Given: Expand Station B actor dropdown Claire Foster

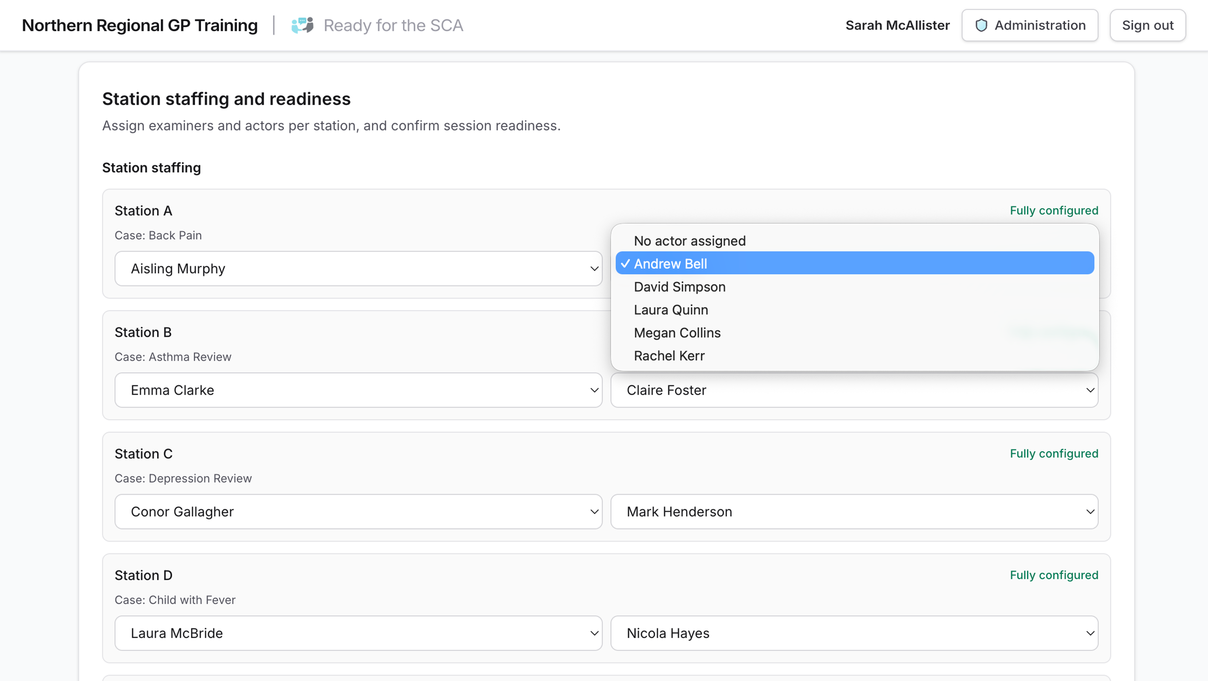Looking at the screenshot, I should (x=854, y=390).
